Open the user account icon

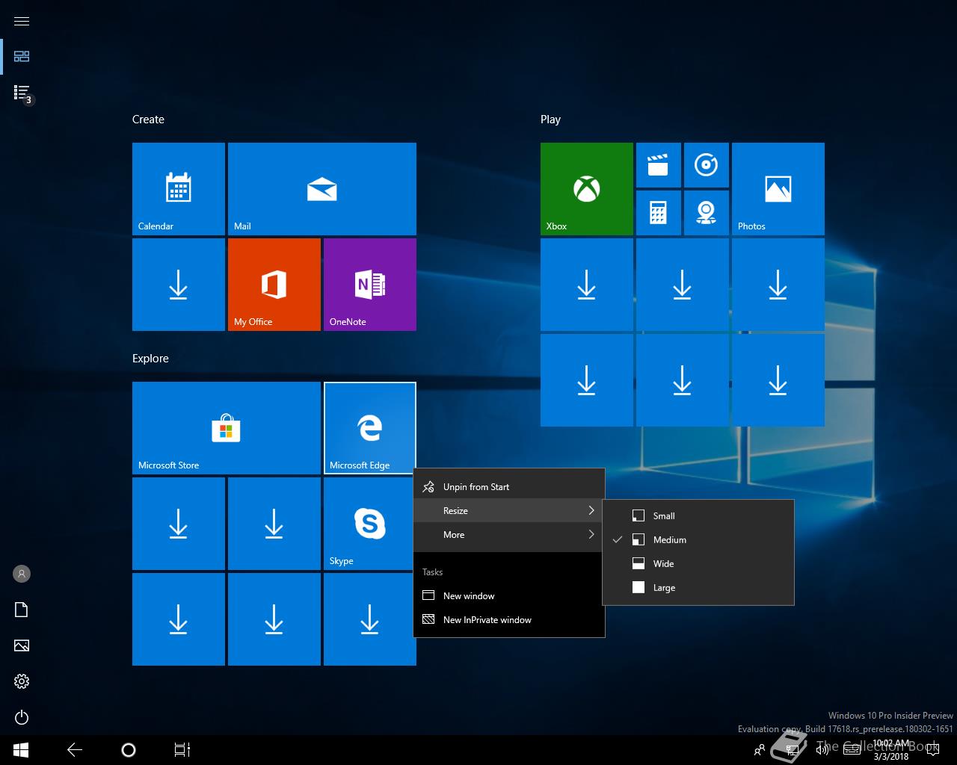22,574
